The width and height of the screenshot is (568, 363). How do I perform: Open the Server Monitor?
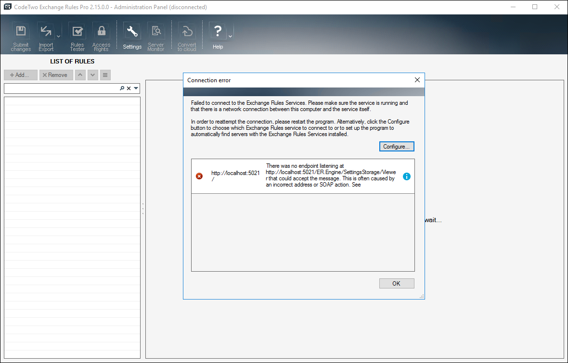point(156,37)
